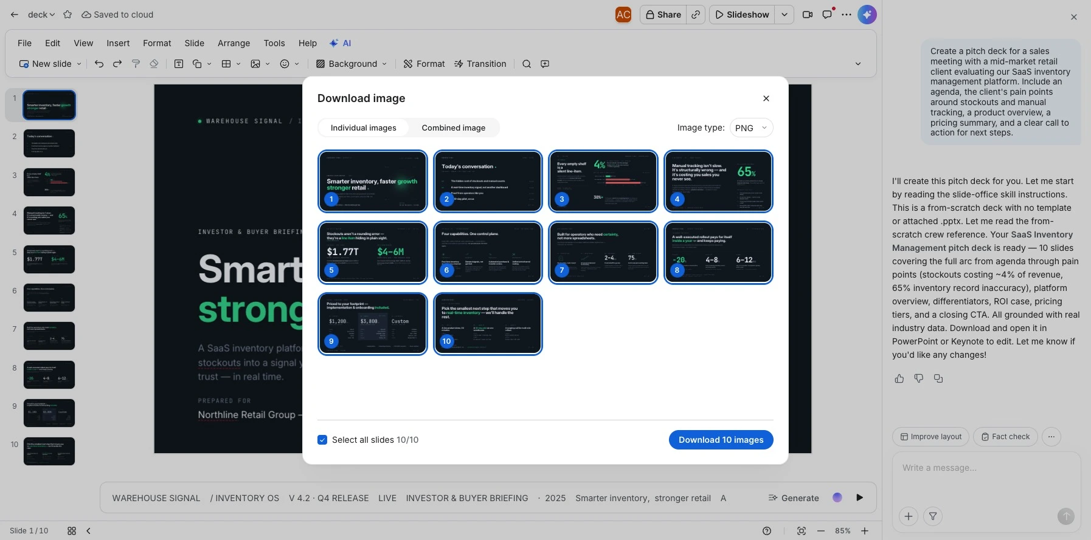The width and height of the screenshot is (1091, 540).
Task: Open the Insert menu
Action: (x=118, y=43)
